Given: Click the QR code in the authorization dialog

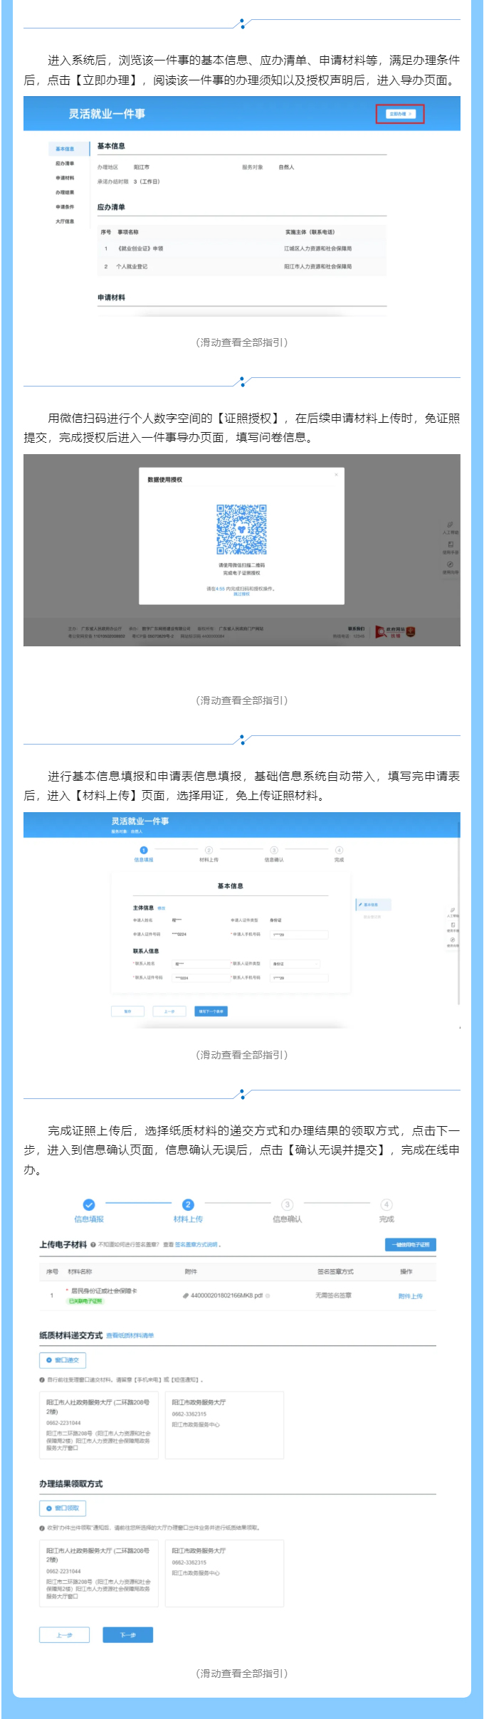Looking at the screenshot, I should [x=242, y=529].
